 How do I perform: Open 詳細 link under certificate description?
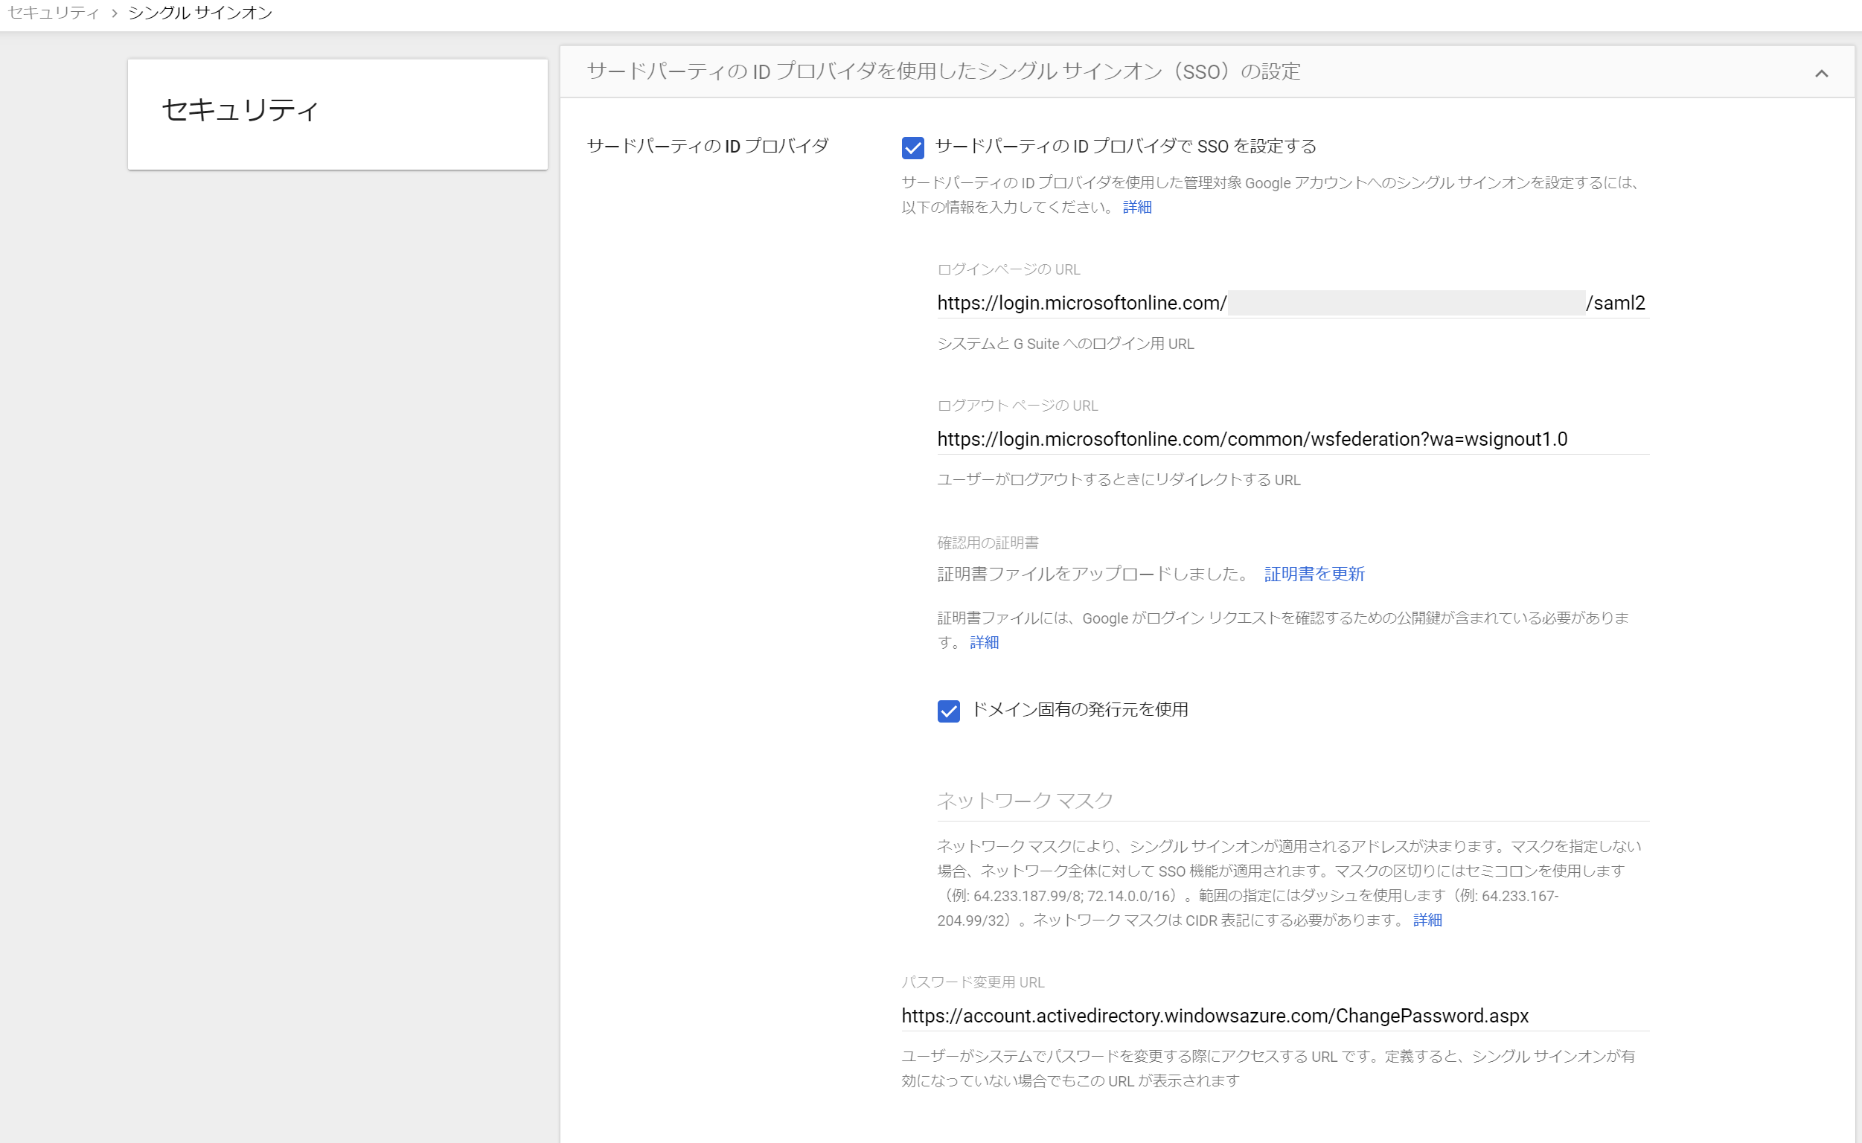click(984, 642)
